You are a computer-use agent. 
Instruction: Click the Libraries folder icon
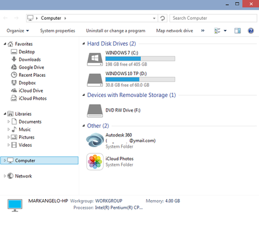[10, 114]
